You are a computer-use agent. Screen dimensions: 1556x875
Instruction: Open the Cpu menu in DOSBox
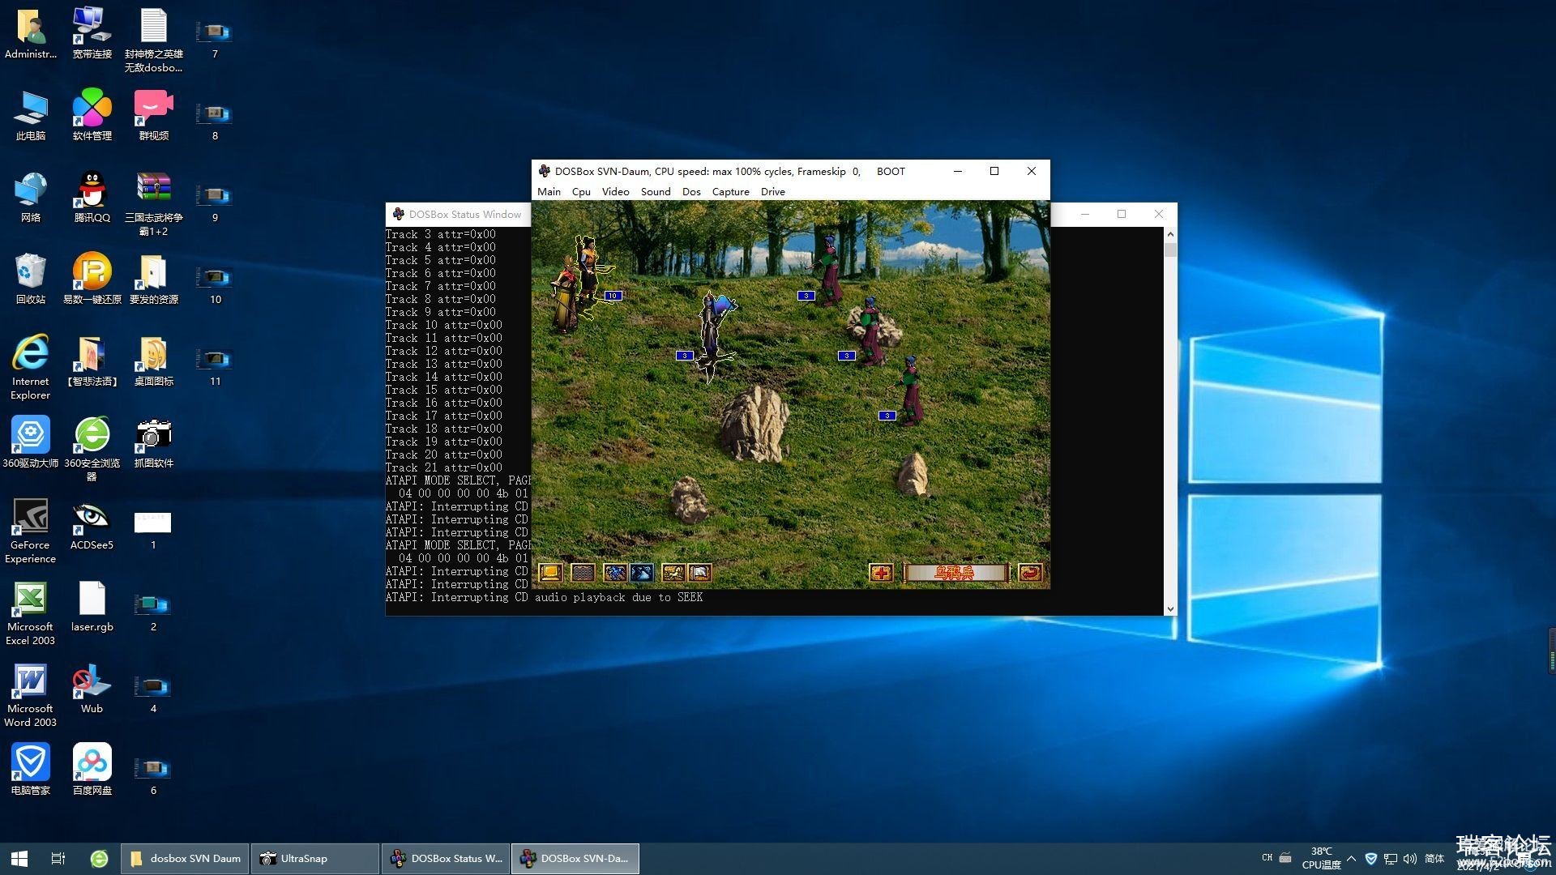(581, 192)
